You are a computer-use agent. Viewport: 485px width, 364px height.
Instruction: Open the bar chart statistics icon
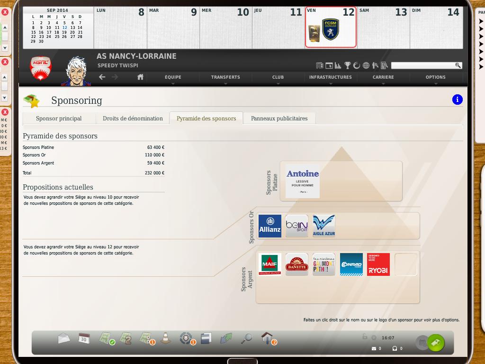(x=338, y=65)
